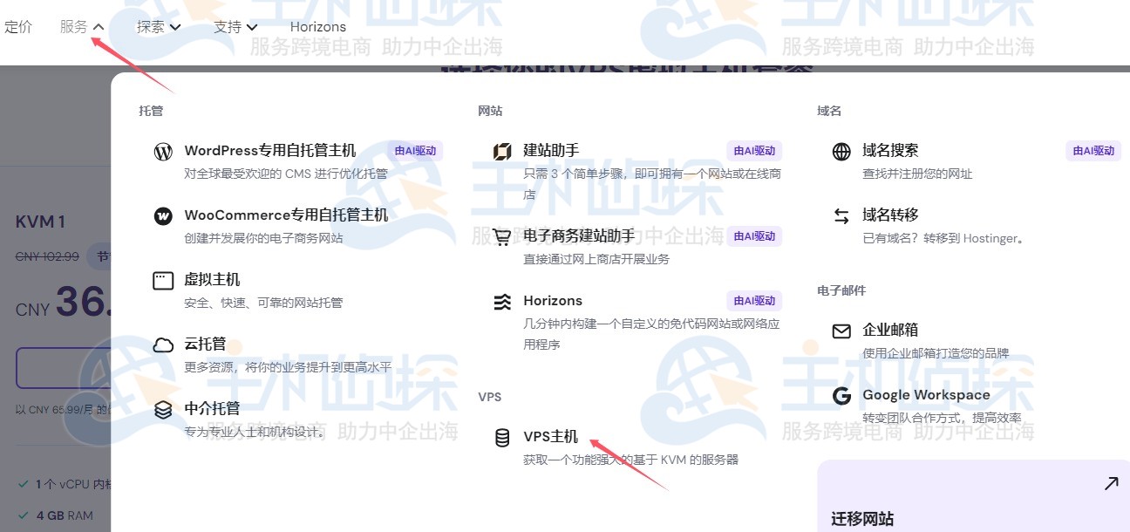Click the 4 GB RAM feature line

(65, 515)
